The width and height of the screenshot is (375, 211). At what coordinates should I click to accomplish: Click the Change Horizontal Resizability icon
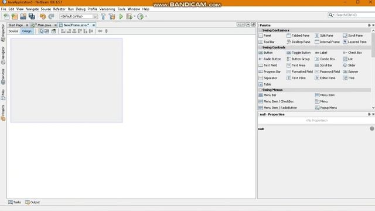click(x=100, y=31)
